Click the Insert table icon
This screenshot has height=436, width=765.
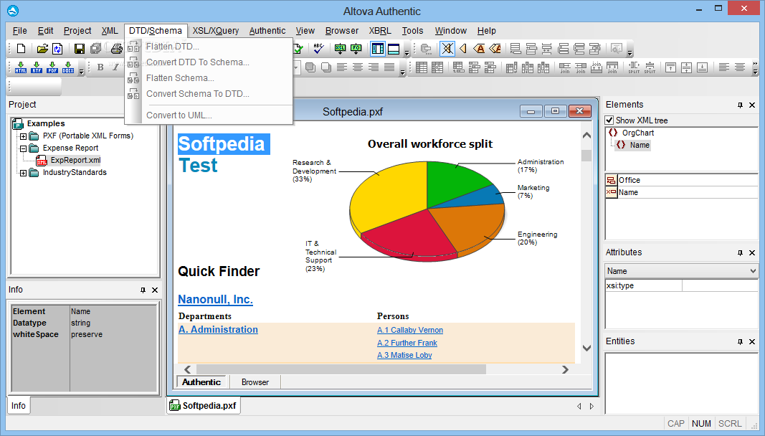tap(422, 67)
